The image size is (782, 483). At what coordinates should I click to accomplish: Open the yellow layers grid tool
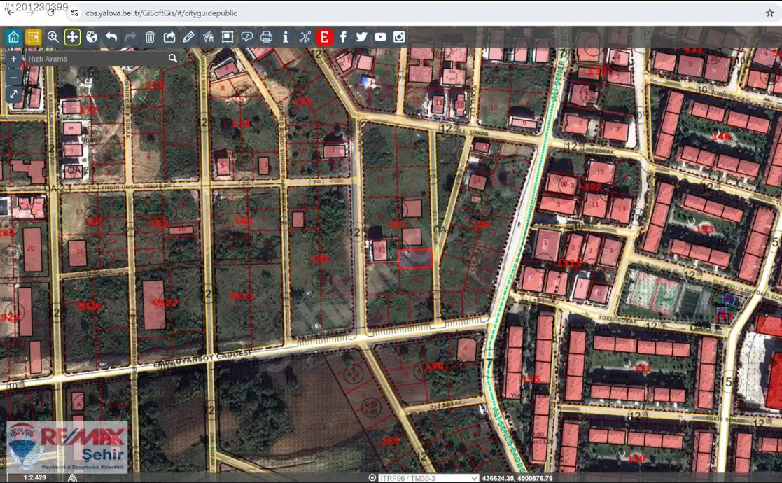tap(33, 37)
